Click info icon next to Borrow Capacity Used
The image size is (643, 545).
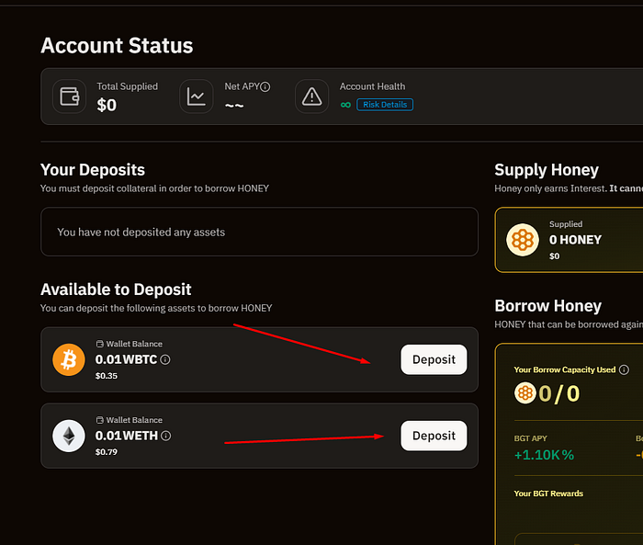(624, 369)
